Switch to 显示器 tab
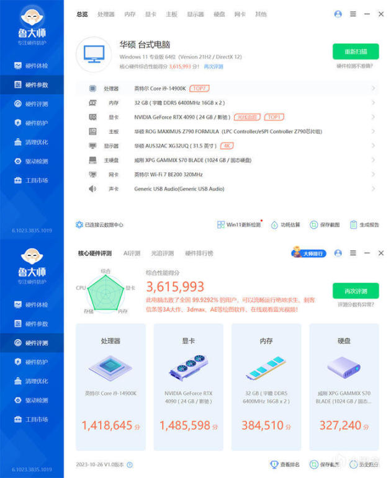This screenshot has width=391, height=478. click(x=195, y=14)
